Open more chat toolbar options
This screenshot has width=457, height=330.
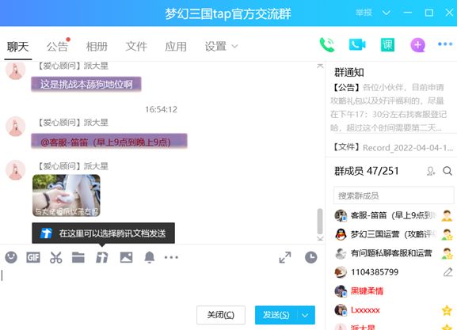[171, 257]
